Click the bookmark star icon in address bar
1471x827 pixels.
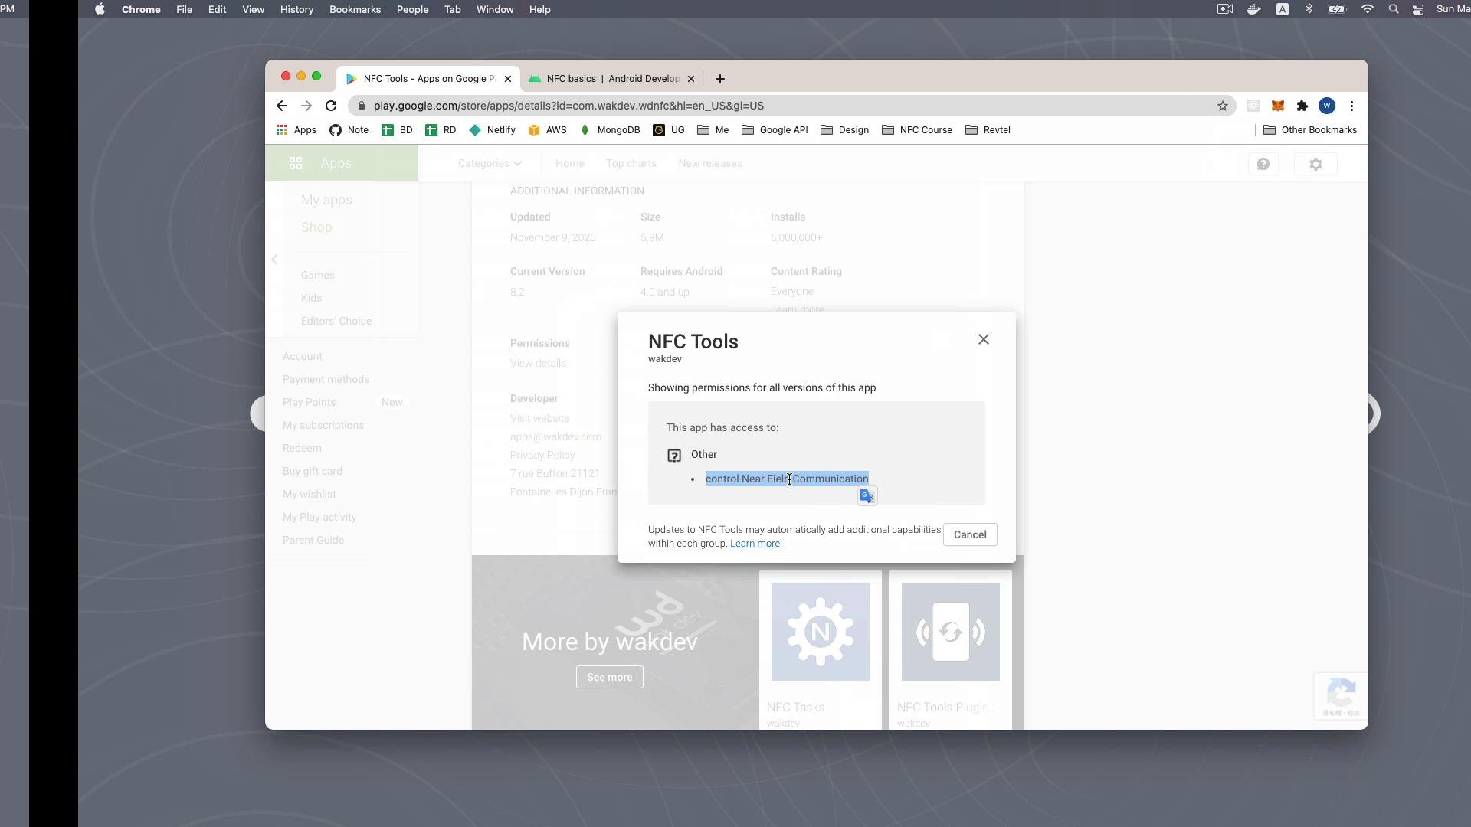1223,105
